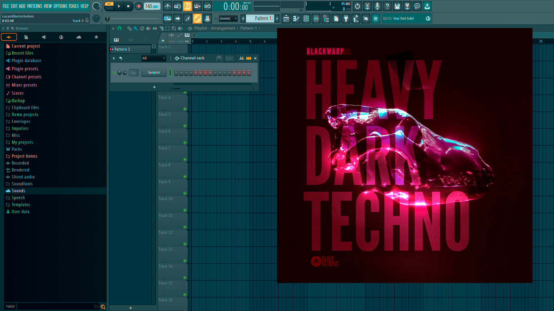Switch to SONG mode

[109, 9]
